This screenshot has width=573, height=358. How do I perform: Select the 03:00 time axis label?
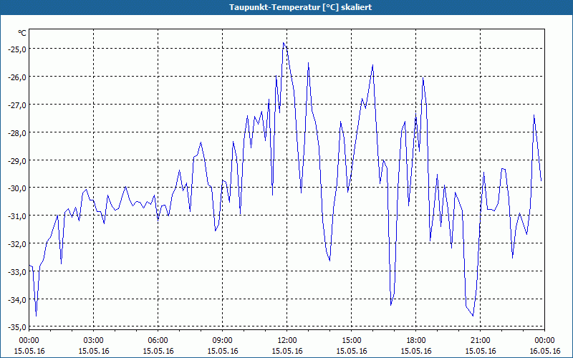tap(94, 341)
